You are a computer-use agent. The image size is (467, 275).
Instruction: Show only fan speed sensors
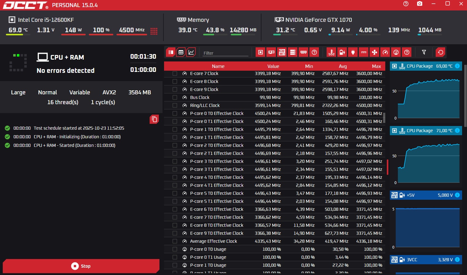[x=375, y=52]
